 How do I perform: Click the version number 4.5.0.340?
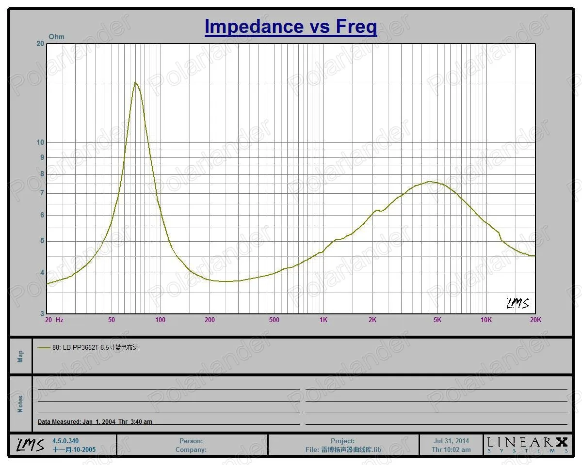click(65, 441)
